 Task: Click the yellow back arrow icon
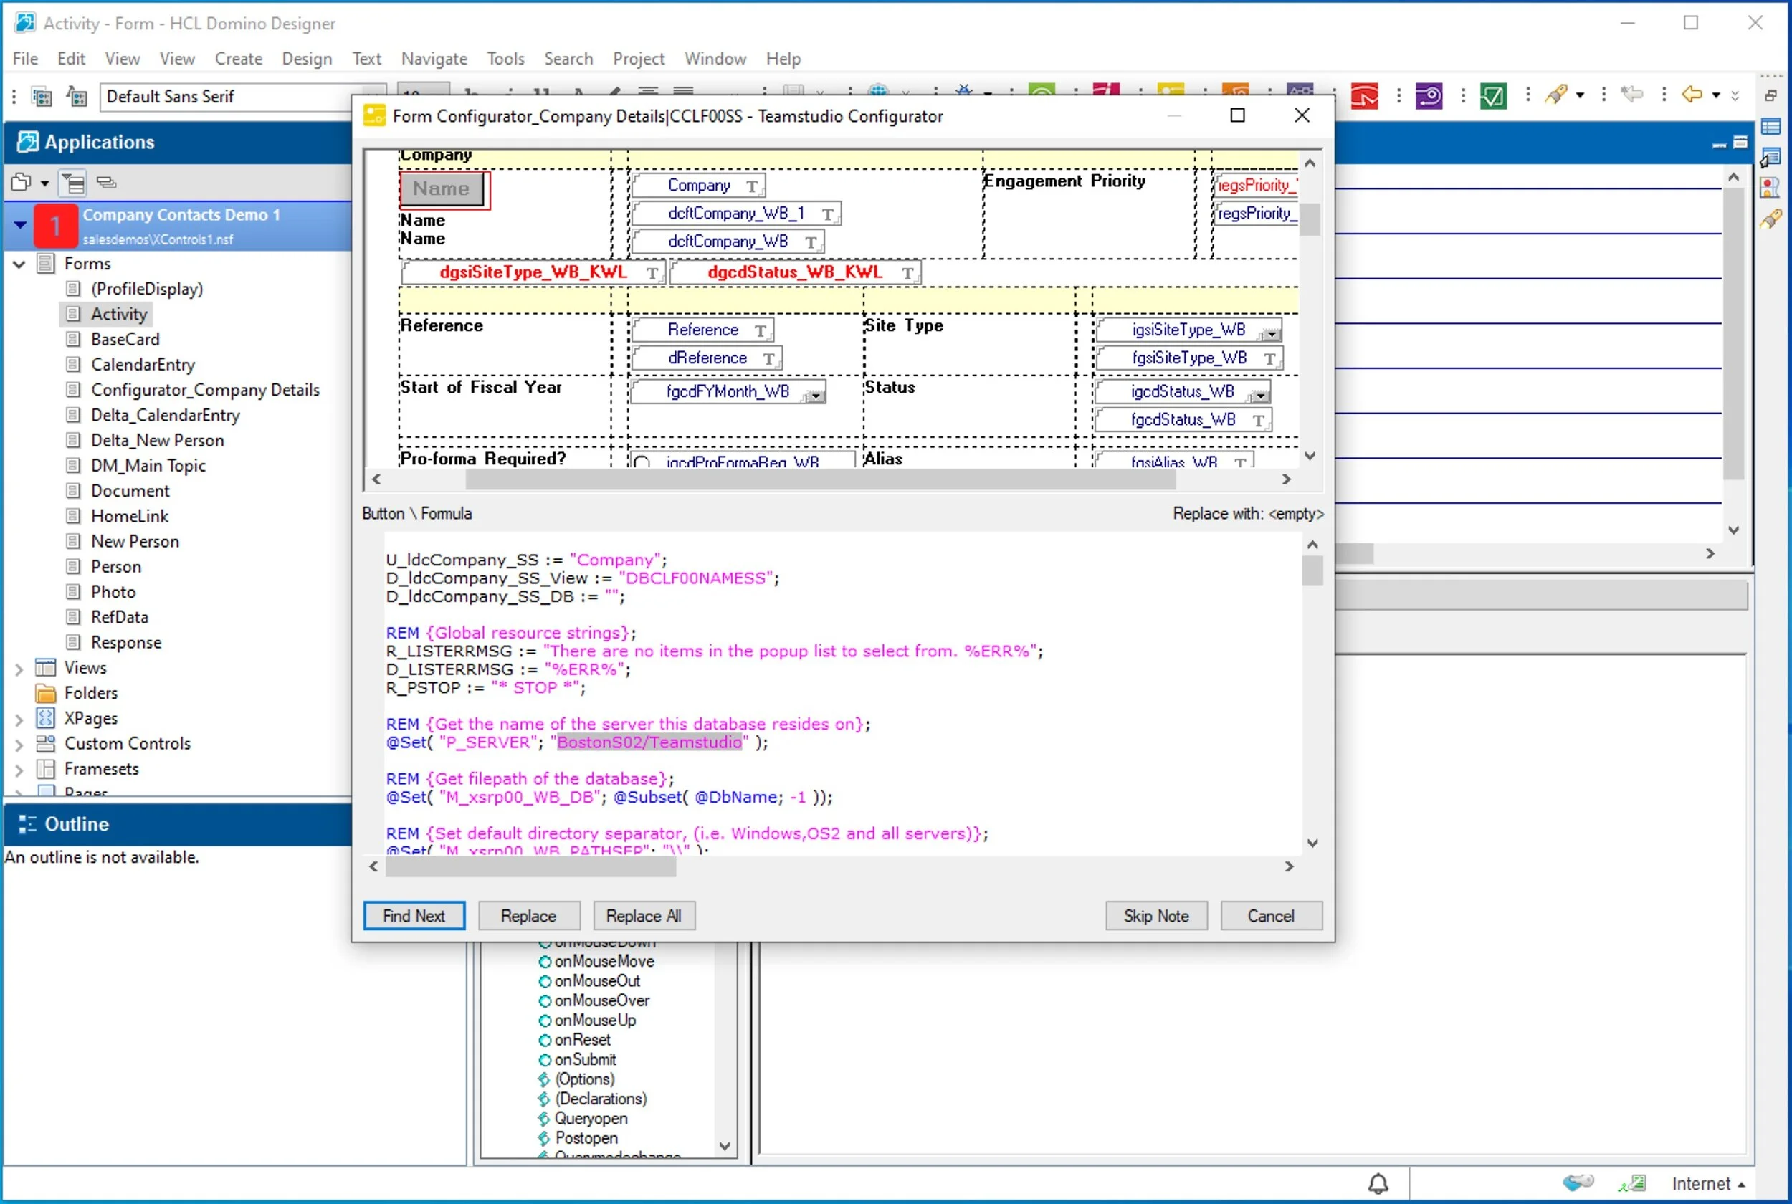coord(1692,95)
